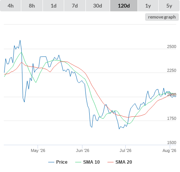The height and width of the screenshot is (172, 180).
Task: Click the Aug '26 axis label
Action: tap(169, 150)
